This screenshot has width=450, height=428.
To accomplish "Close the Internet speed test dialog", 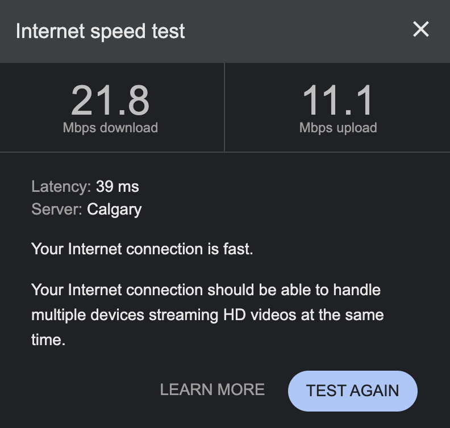I will [420, 30].
